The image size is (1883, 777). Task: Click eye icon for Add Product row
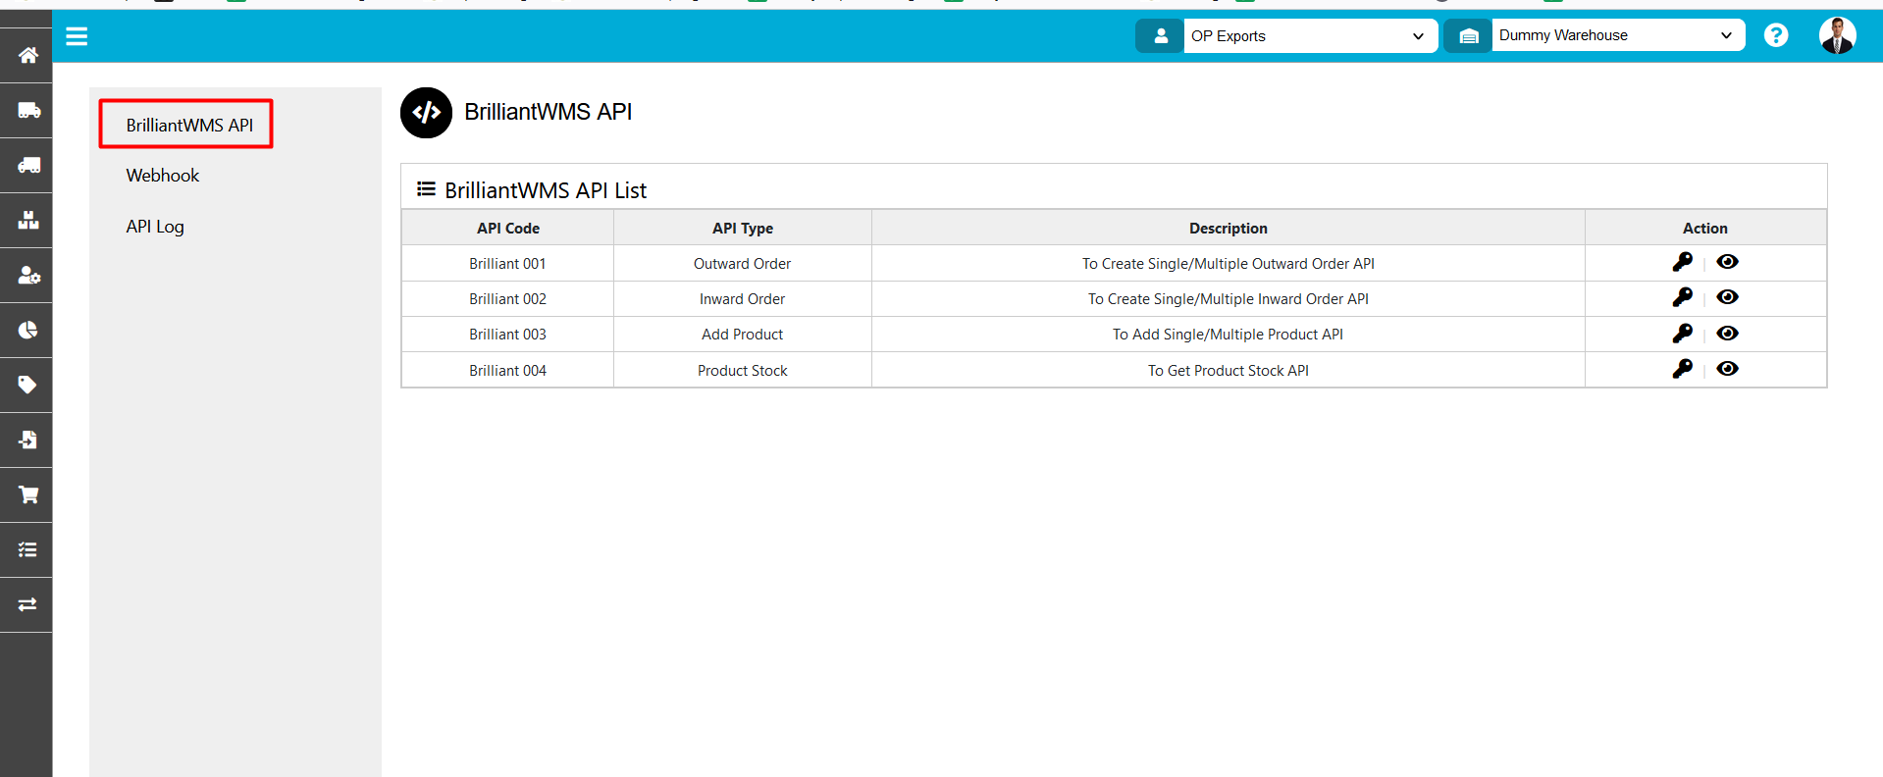tap(1727, 334)
